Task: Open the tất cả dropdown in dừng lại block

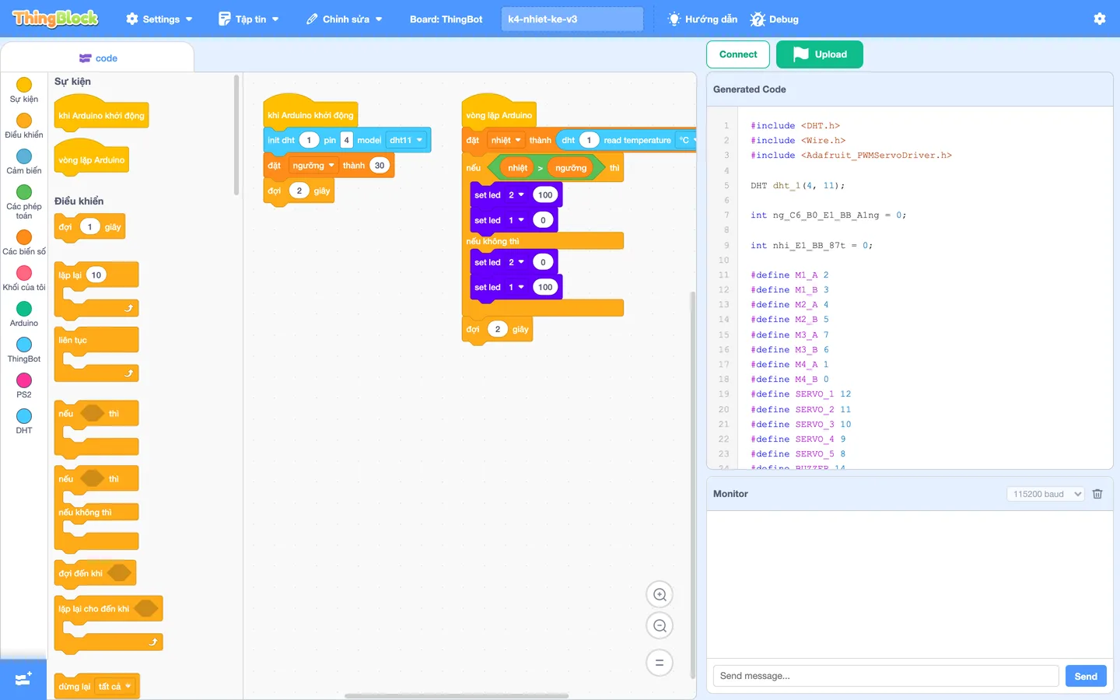Action: click(114, 687)
